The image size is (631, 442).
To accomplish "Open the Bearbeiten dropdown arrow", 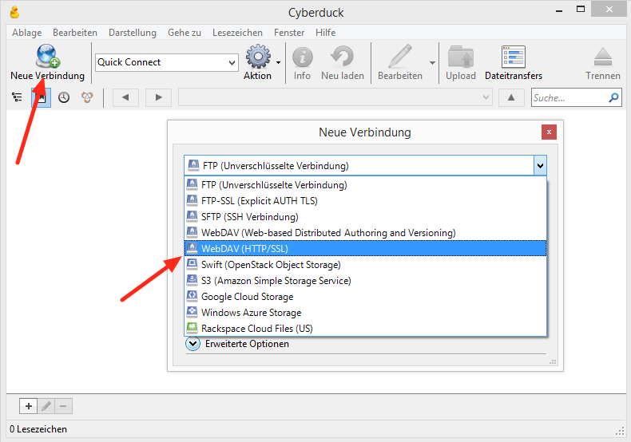I will pos(432,63).
